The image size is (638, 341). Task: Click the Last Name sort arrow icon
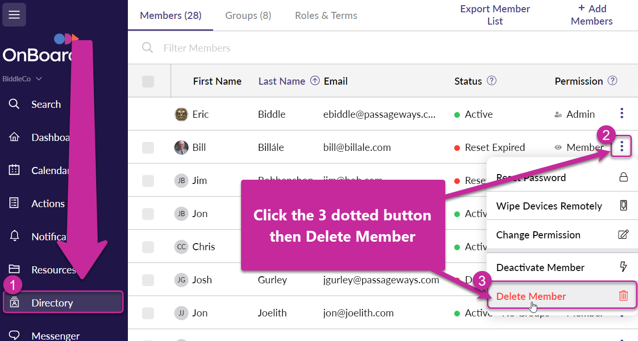pyautogui.click(x=315, y=81)
